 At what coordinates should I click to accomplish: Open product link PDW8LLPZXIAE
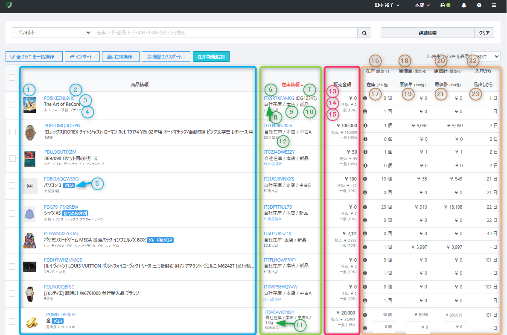[61, 315]
